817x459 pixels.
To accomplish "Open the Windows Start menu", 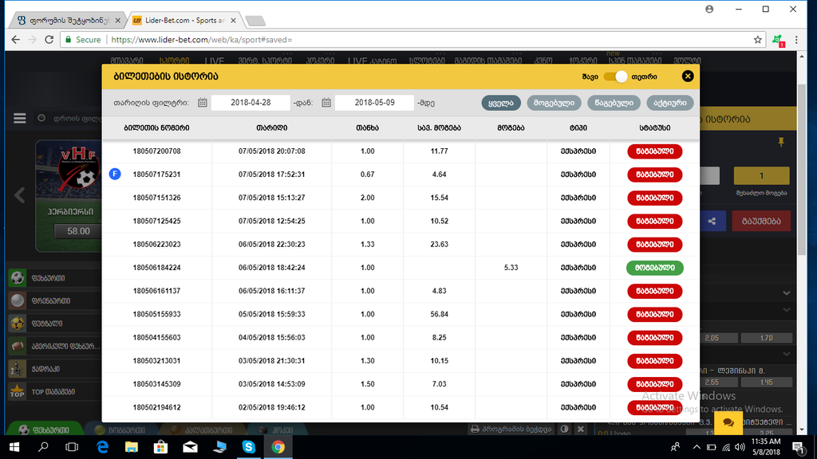I will click(x=14, y=447).
